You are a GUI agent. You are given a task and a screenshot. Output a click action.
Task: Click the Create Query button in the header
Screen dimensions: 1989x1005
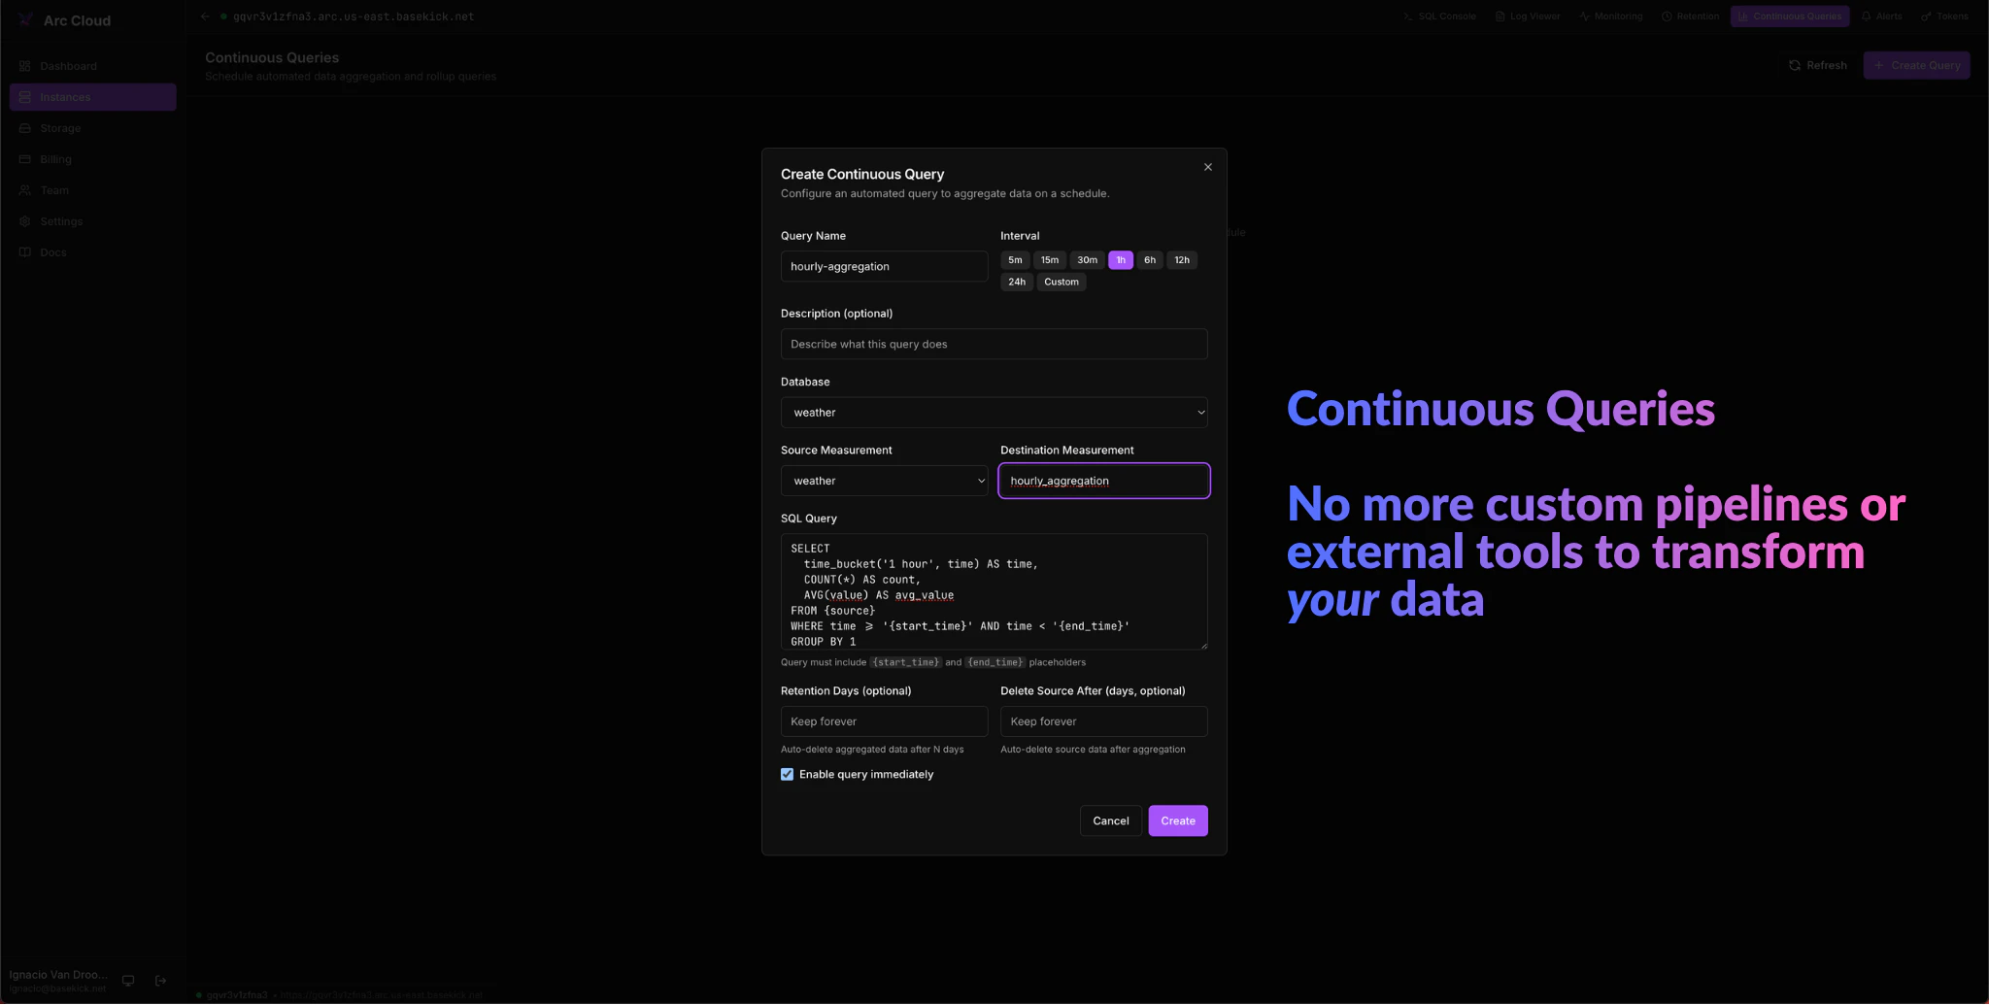click(x=1916, y=65)
